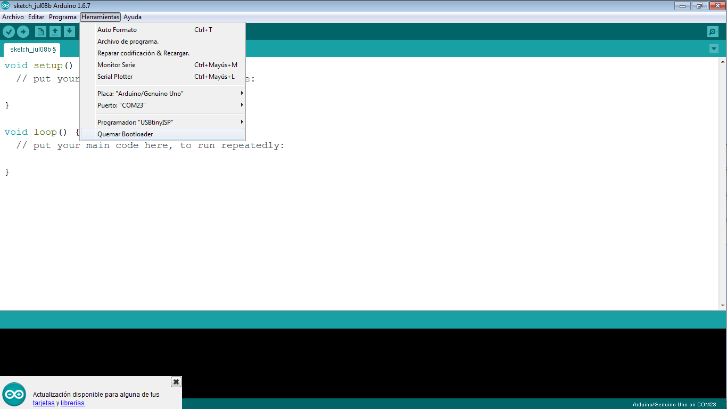Select Auto Formato menu entry

coord(162,30)
